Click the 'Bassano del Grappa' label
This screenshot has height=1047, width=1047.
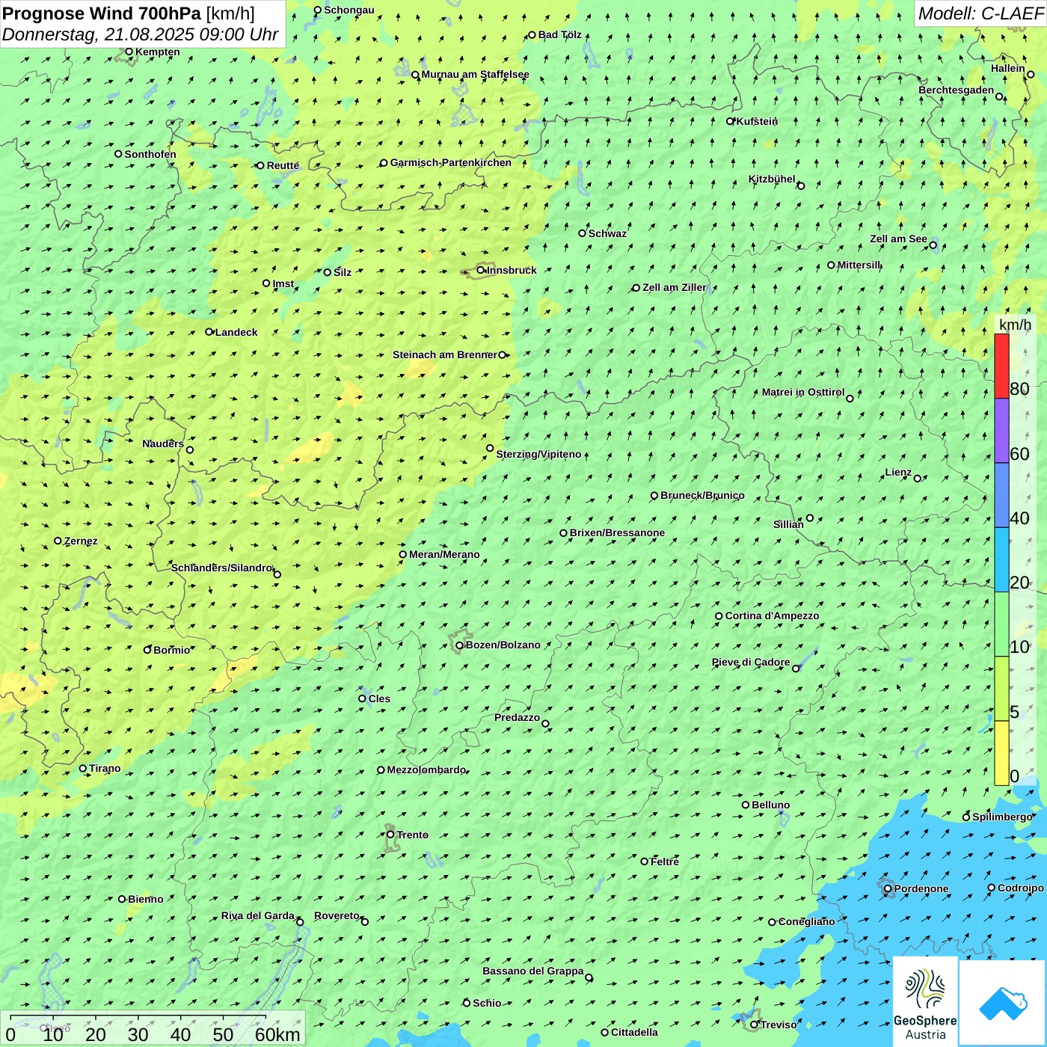(532, 971)
